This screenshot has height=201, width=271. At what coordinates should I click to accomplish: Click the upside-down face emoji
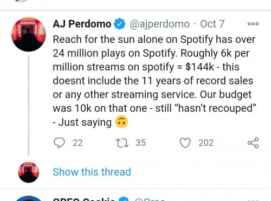point(121,122)
